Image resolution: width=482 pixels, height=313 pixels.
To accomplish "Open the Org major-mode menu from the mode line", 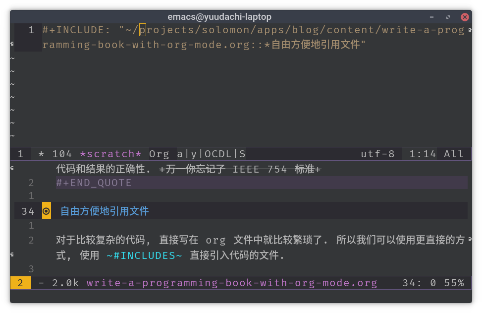I will coord(159,154).
